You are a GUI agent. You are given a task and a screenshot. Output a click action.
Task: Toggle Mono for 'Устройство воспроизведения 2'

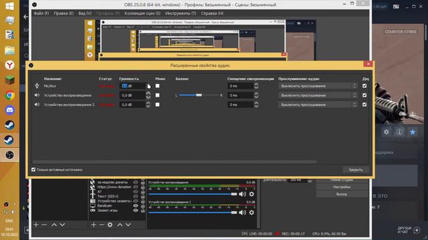tap(158, 105)
